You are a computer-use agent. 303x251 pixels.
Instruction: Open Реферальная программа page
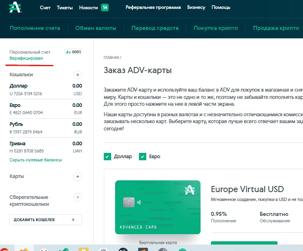(153, 7)
